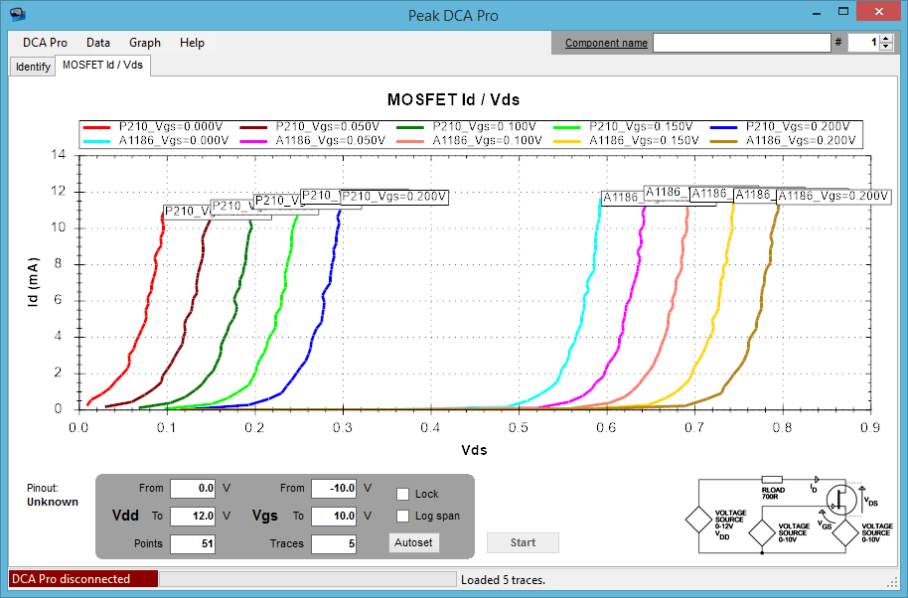Click the Autoset button
The image size is (908, 598).
(413, 542)
